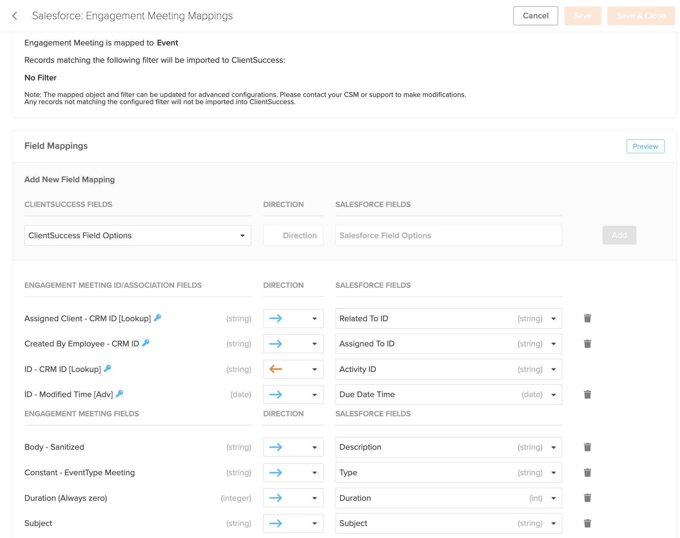Click the page title 'Salesforce: Engagement Meeting Mappings'
This screenshot has height=538, width=680.
pyautogui.click(x=132, y=16)
